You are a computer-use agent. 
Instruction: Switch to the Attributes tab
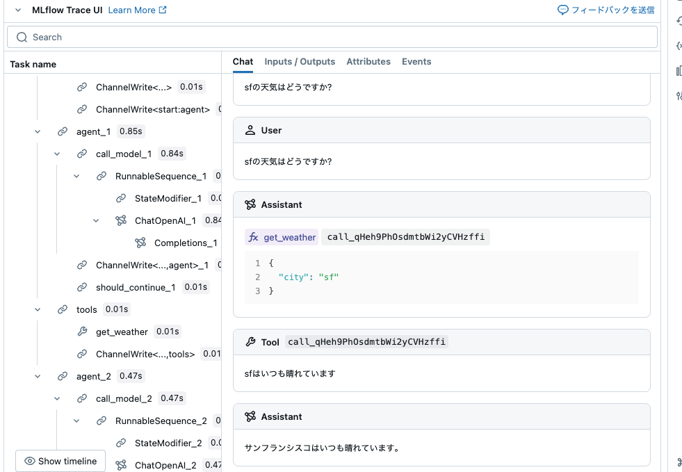(368, 61)
